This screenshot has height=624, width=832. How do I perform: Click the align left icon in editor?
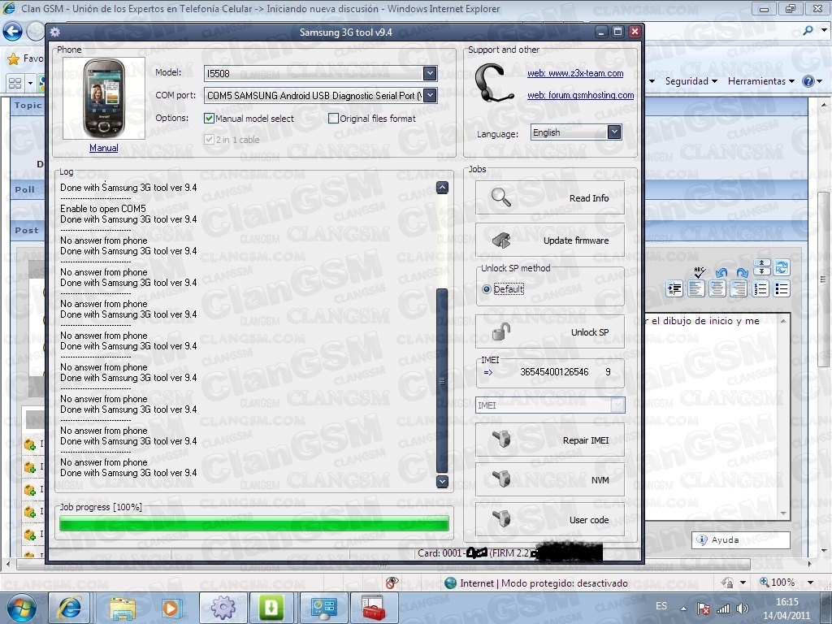(x=696, y=289)
